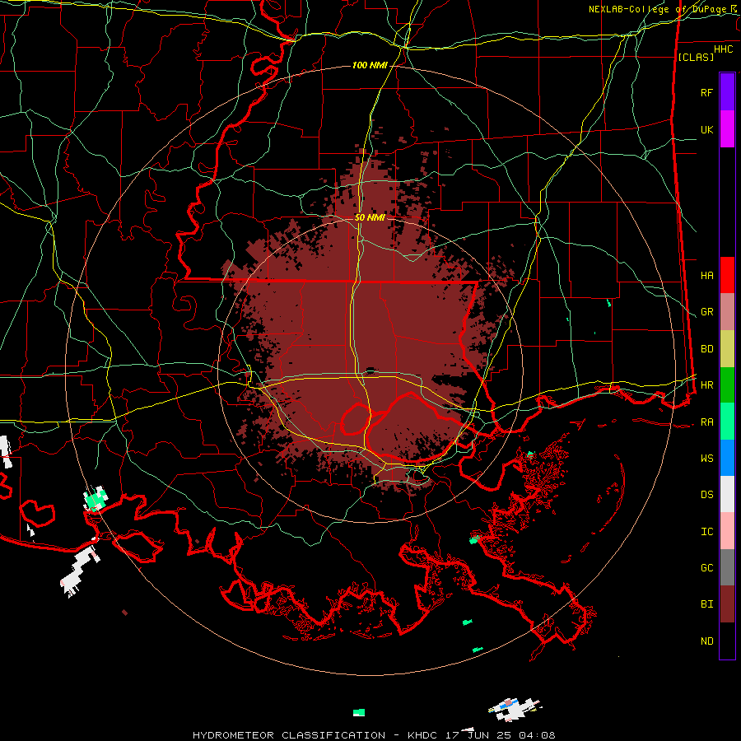741x741 pixels.
Task: Click the purple RF legend color swatch
Action: pyautogui.click(x=727, y=92)
